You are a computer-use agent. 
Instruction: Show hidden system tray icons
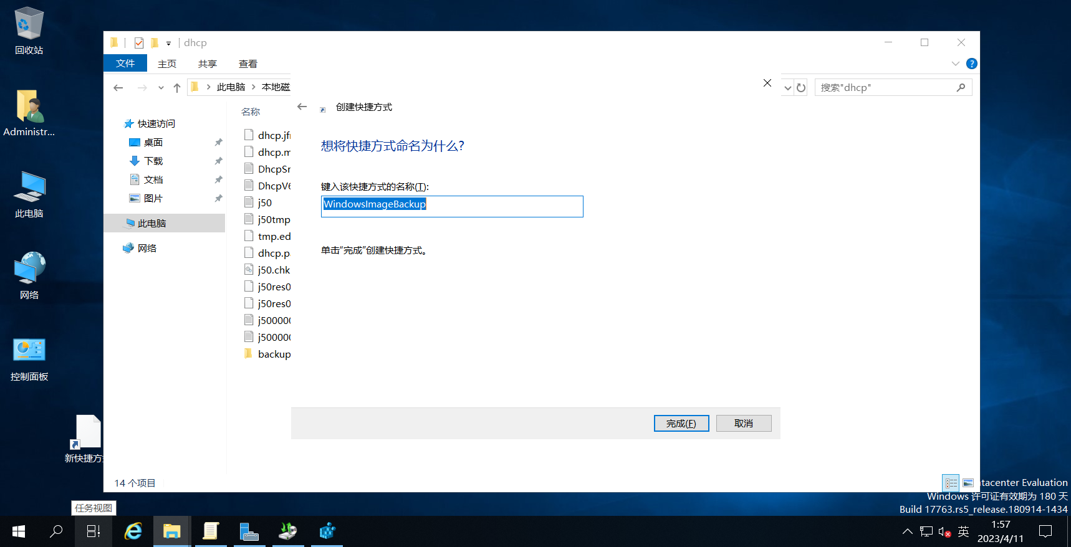(907, 531)
